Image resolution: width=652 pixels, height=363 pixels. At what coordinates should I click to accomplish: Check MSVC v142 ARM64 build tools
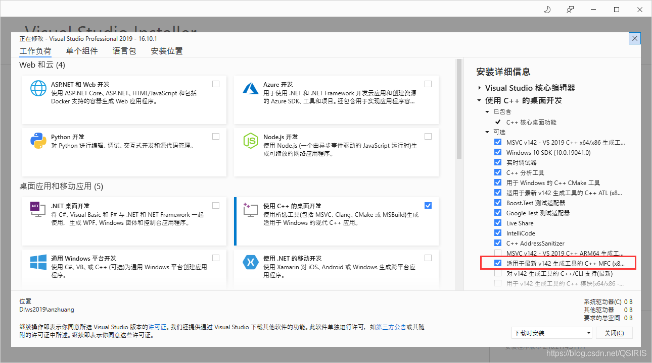coord(498,253)
